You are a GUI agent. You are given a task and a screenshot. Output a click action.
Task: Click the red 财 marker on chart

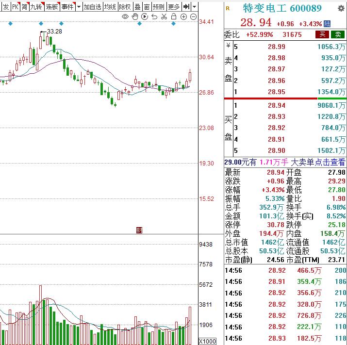pyautogui.click(x=139, y=230)
